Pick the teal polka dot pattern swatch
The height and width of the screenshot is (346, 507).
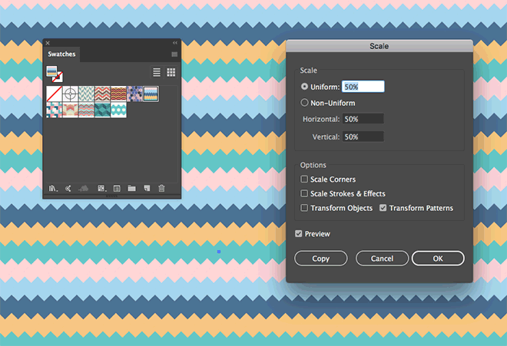[x=118, y=110]
